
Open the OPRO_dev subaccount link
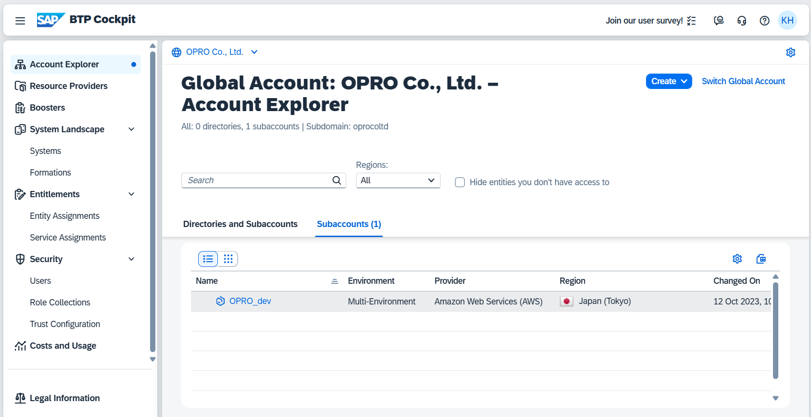[250, 301]
